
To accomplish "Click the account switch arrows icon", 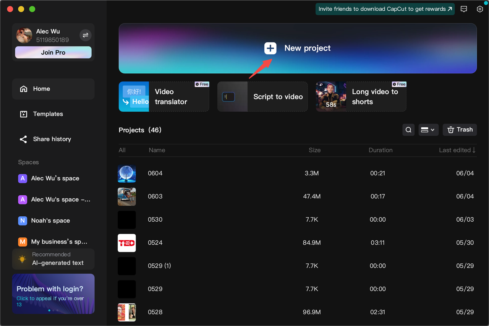I will coord(85,35).
